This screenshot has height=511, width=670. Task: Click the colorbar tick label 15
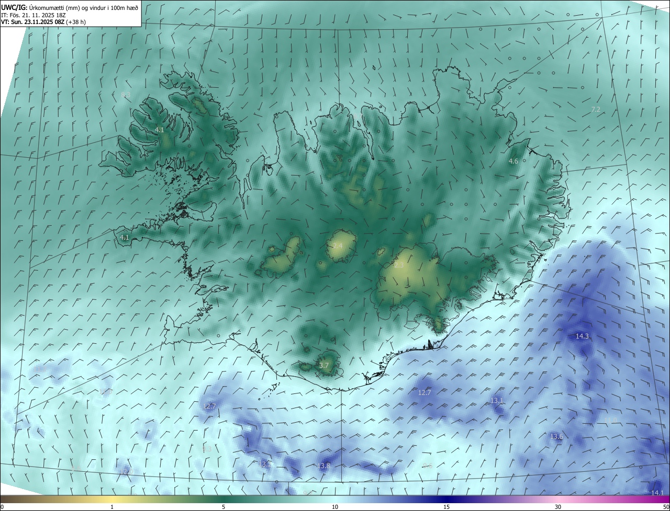(x=446, y=507)
